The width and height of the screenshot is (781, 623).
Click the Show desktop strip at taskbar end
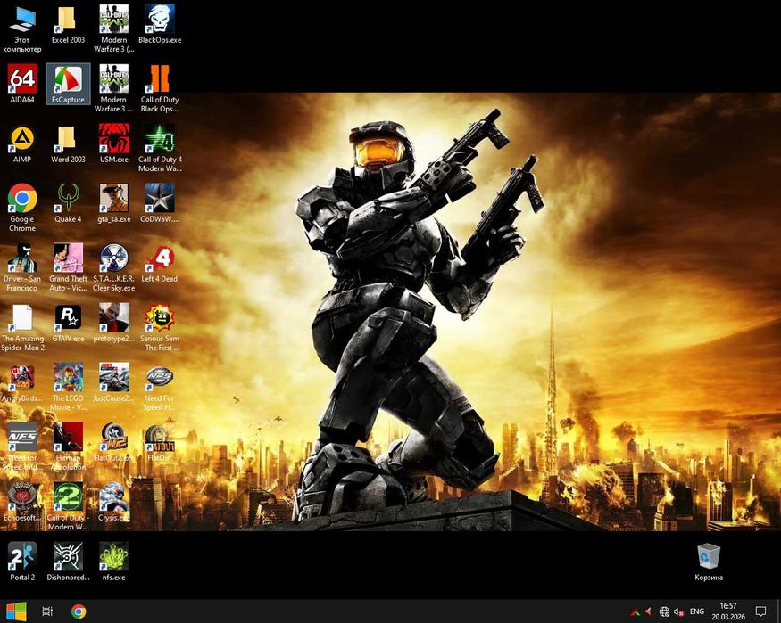(x=778, y=611)
